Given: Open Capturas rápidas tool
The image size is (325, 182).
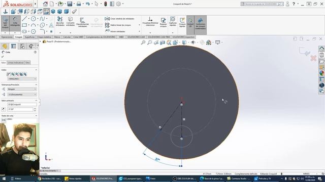Looking at the screenshot, I should coord(173,21).
